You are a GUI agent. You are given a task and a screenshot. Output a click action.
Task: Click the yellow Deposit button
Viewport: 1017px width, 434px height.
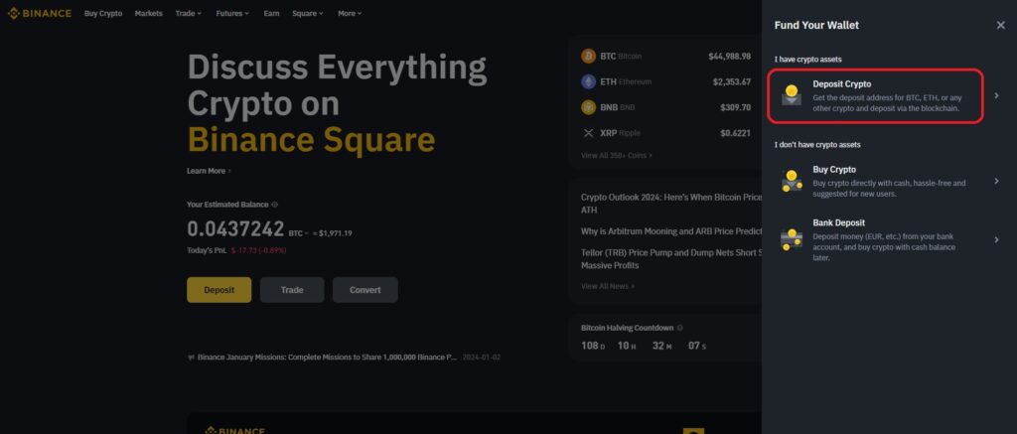(219, 290)
